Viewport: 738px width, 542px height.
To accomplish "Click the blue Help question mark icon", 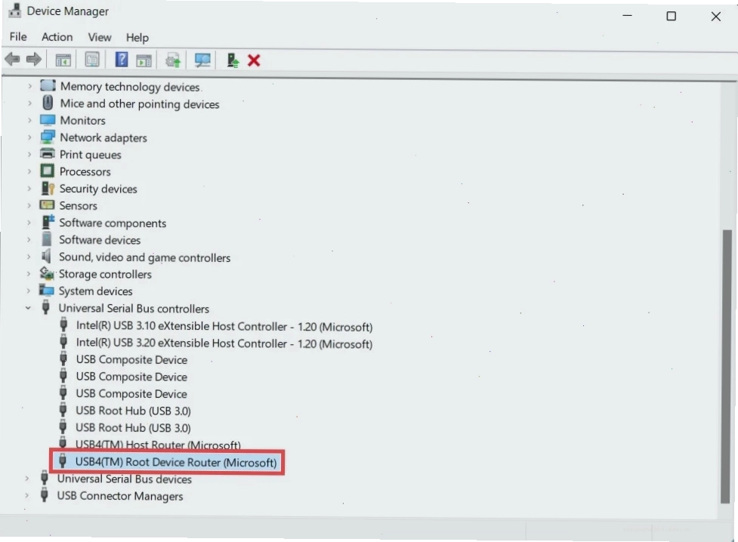I will pos(122,60).
